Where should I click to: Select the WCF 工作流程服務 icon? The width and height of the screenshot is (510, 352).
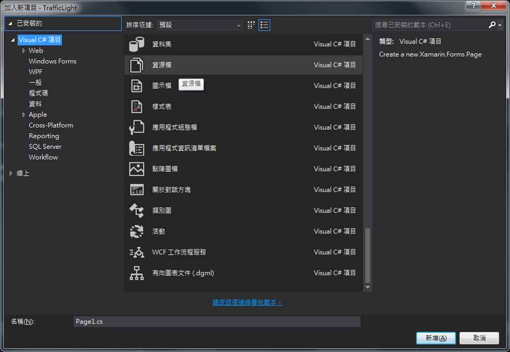point(136,252)
